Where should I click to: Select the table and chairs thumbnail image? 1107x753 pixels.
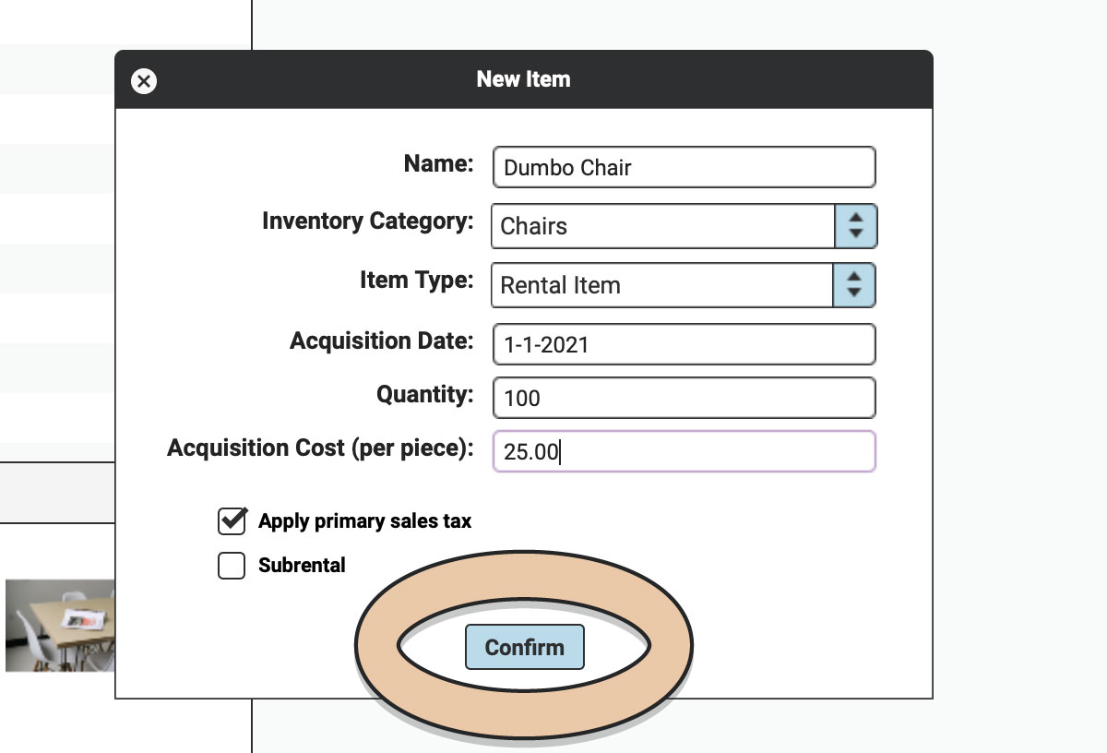pyautogui.click(x=60, y=625)
